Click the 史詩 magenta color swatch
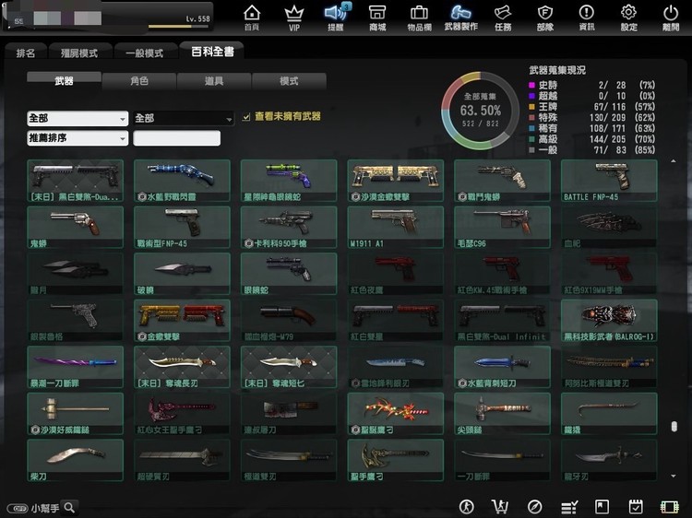Viewport: 692px width, 518px height. (x=531, y=85)
